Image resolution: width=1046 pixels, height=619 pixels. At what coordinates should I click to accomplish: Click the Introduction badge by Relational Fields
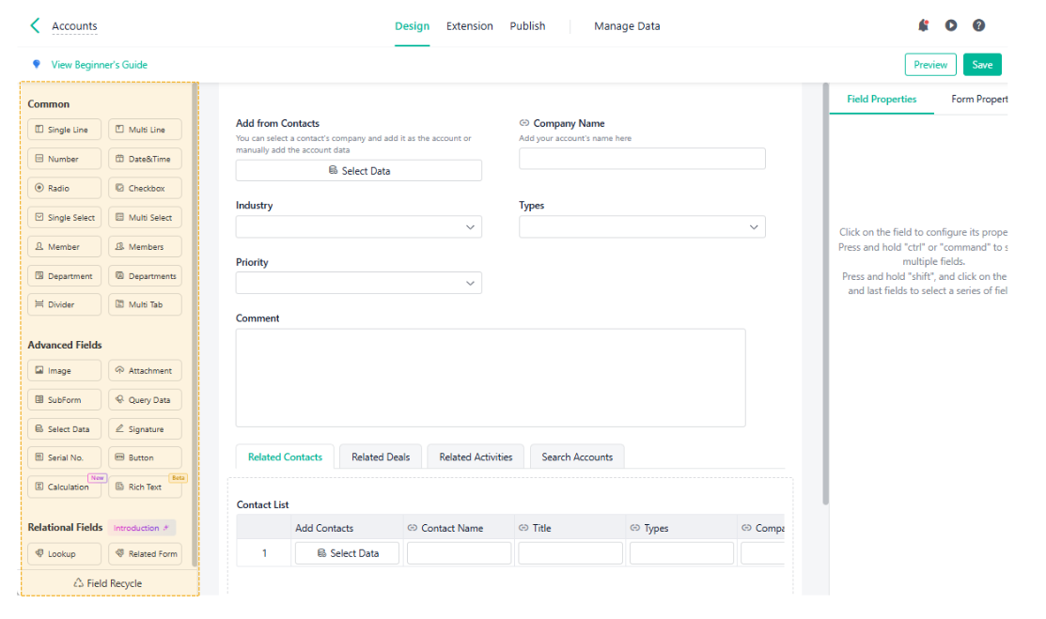pyautogui.click(x=141, y=528)
